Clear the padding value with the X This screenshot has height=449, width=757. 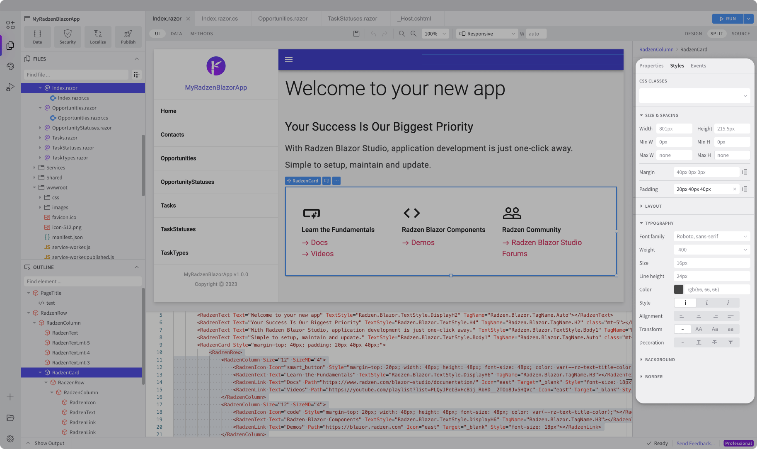pos(735,189)
